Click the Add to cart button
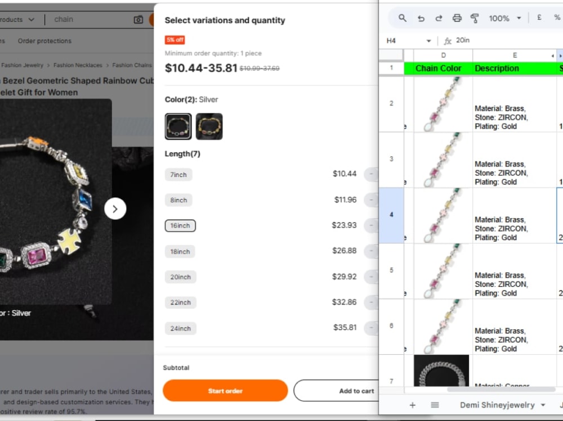Image resolution: width=563 pixels, height=421 pixels. [337, 391]
